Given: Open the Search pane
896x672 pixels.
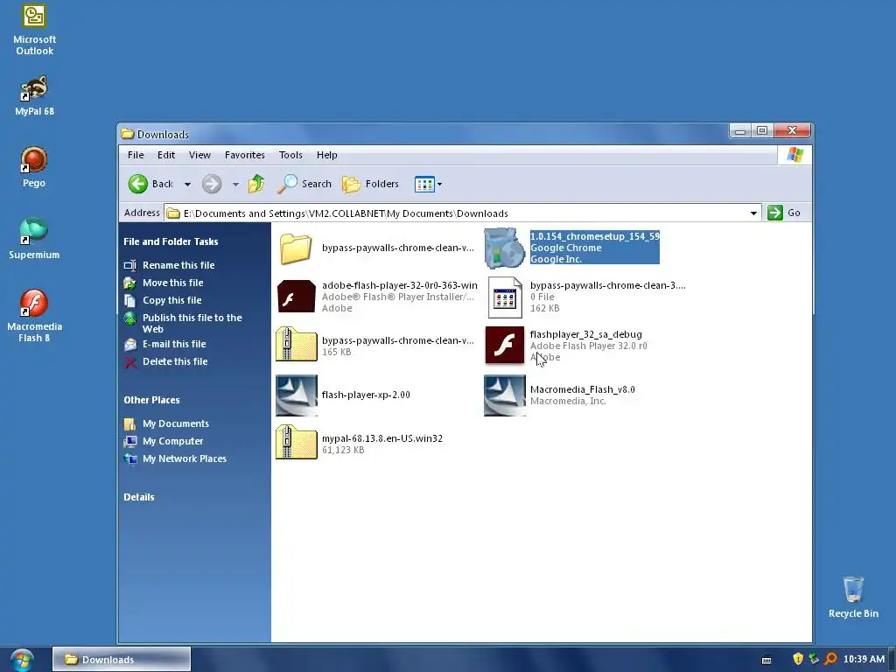Looking at the screenshot, I should (304, 184).
